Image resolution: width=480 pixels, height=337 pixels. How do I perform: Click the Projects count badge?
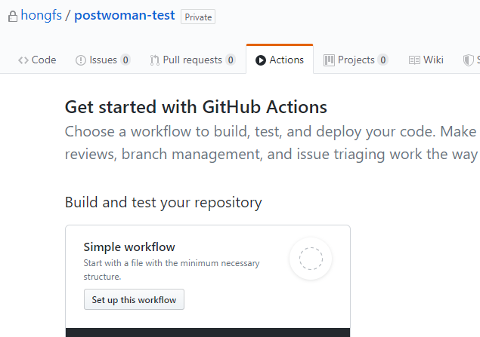click(383, 60)
